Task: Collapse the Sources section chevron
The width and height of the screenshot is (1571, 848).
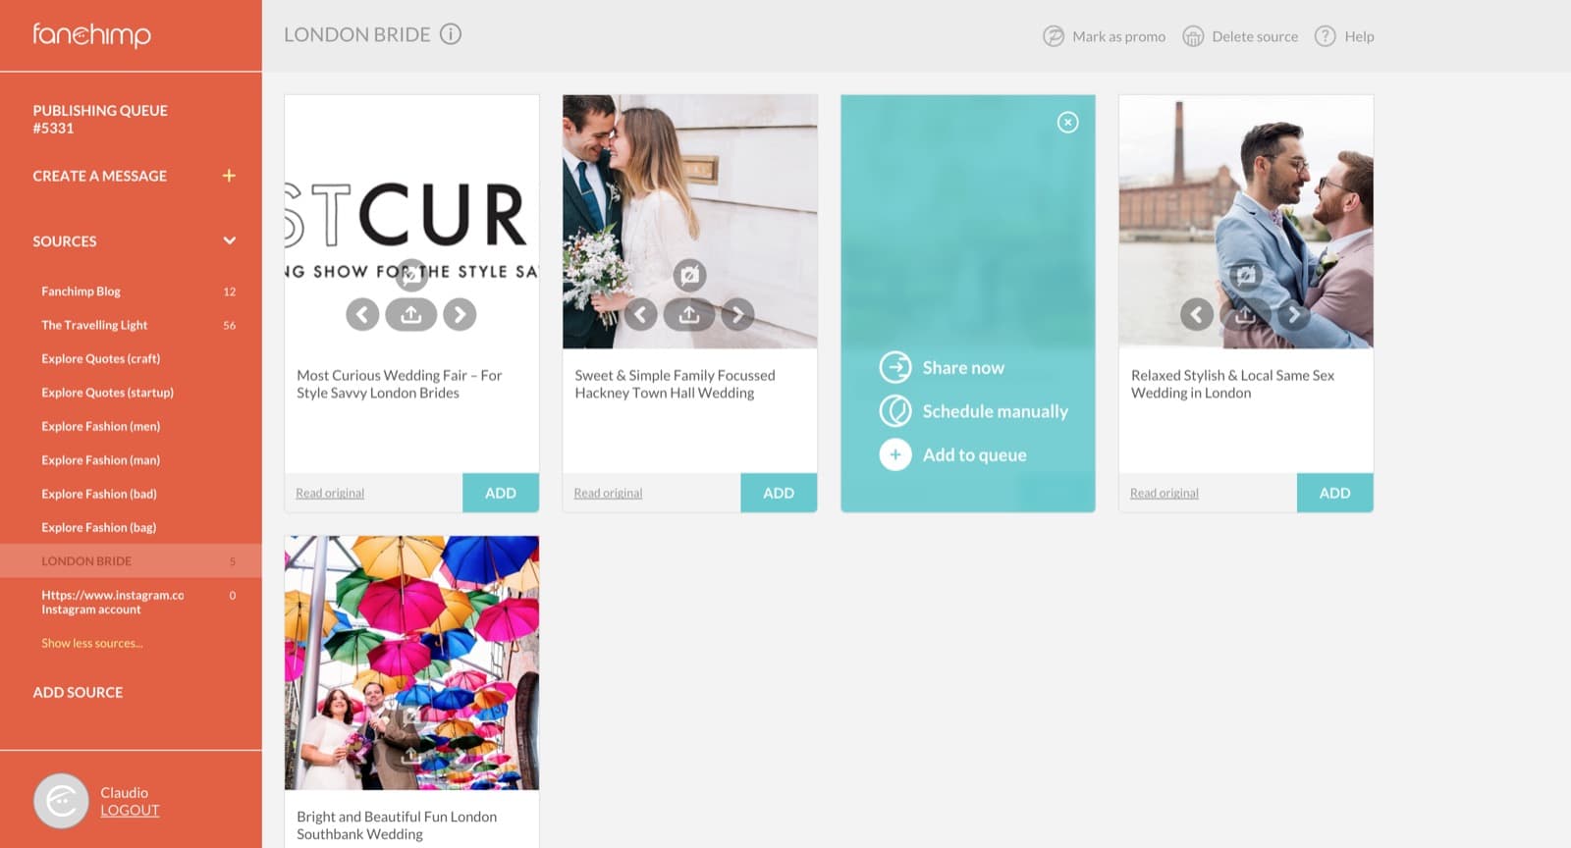Action: (x=229, y=240)
